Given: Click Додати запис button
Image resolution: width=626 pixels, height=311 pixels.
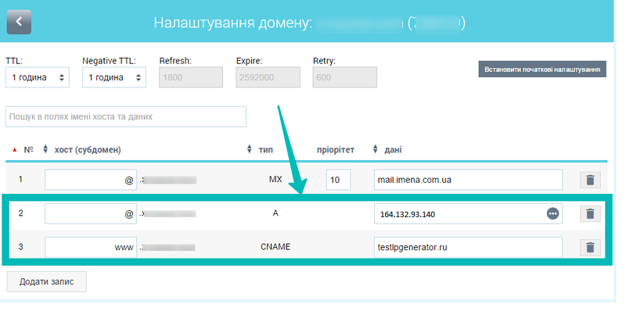Looking at the screenshot, I should [x=47, y=281].
